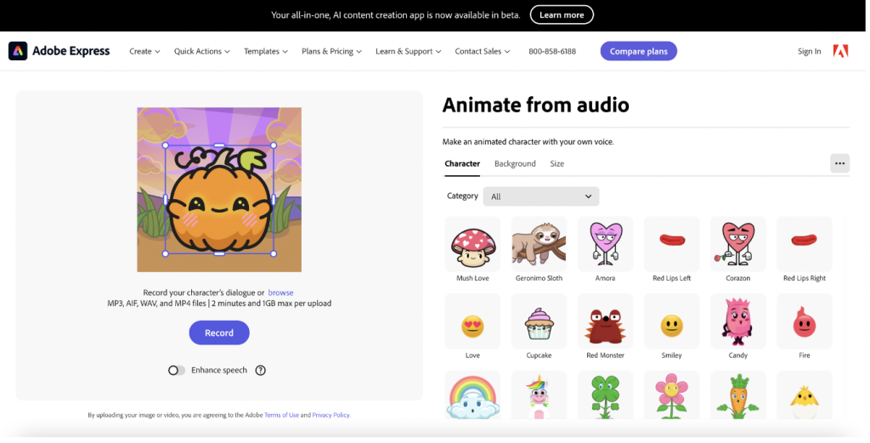Expand the Contact Sales menu
This screenshot has height=443, width=870.
(483, 51)
